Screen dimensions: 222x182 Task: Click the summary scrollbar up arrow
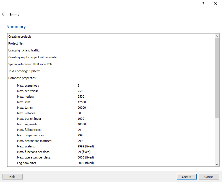[x=217, y=36]
